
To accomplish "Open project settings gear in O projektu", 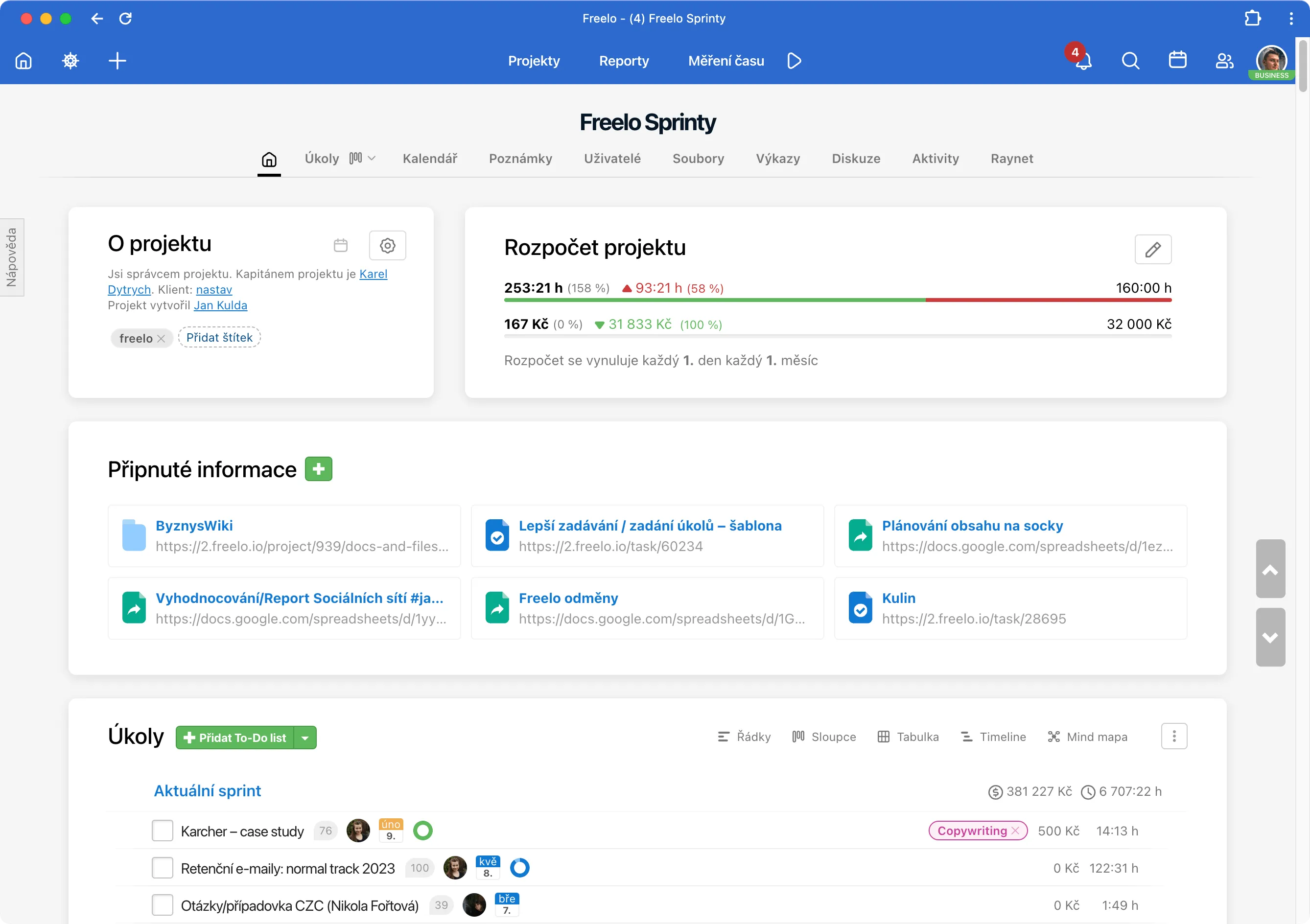I will [x=387, y=245].
